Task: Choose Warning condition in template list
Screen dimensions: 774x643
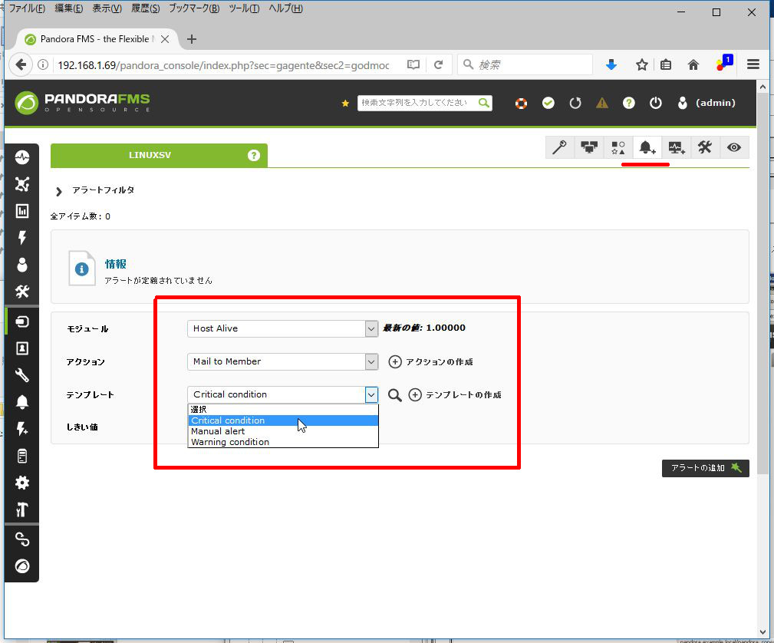Action: click(283, 442)
